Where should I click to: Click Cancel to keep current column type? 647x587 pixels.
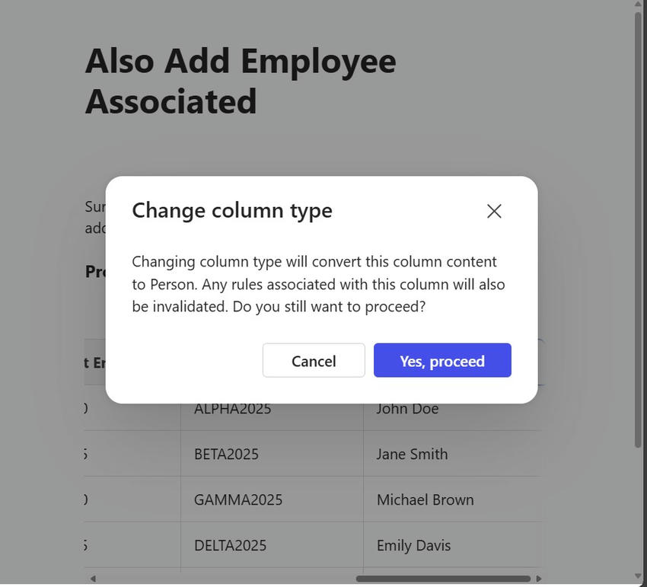pos(314,360)
